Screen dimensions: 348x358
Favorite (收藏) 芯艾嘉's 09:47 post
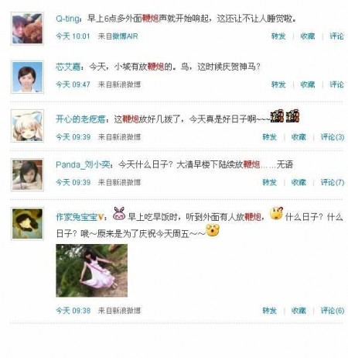(308, 84)
